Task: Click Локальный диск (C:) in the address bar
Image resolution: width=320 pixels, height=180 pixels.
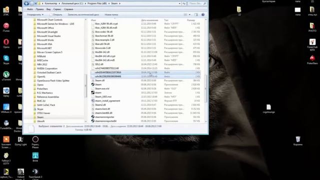Action: tap(72, 3)
